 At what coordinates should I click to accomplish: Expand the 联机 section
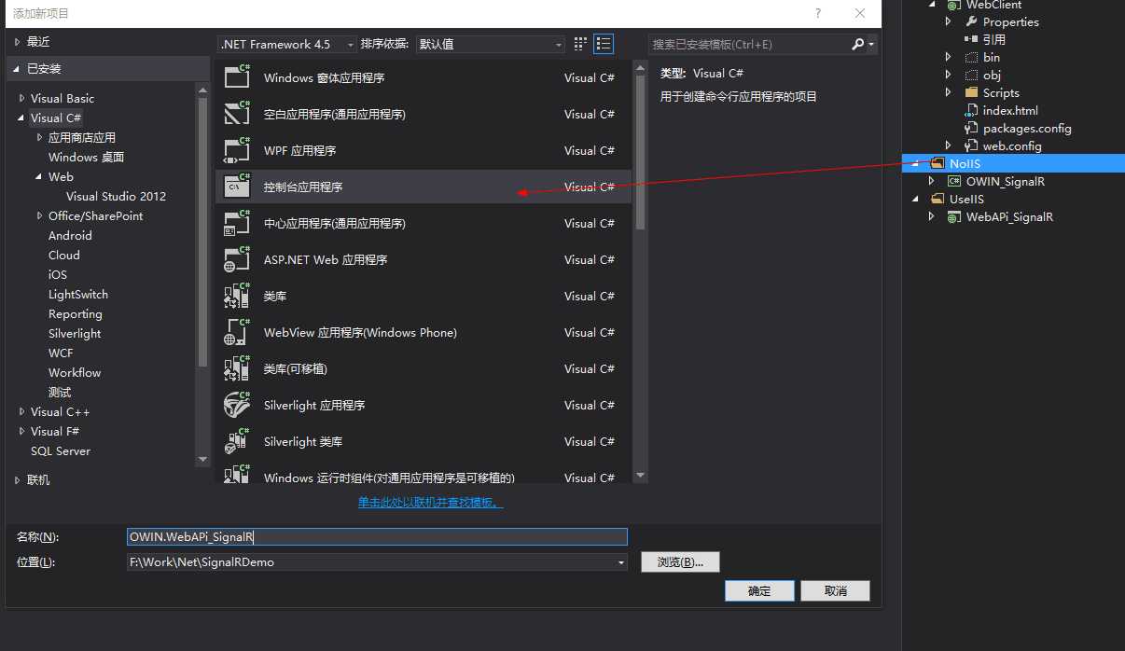click(17, 480)
